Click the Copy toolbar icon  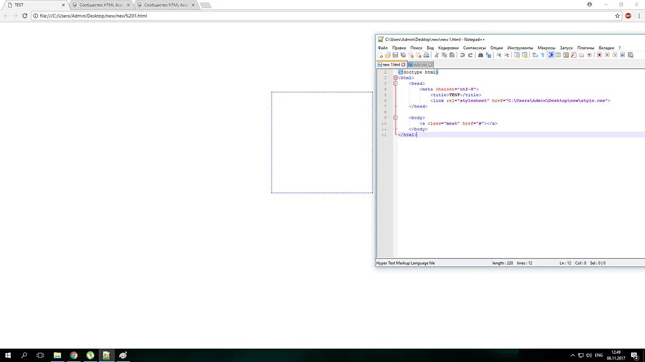pos(444,55)
